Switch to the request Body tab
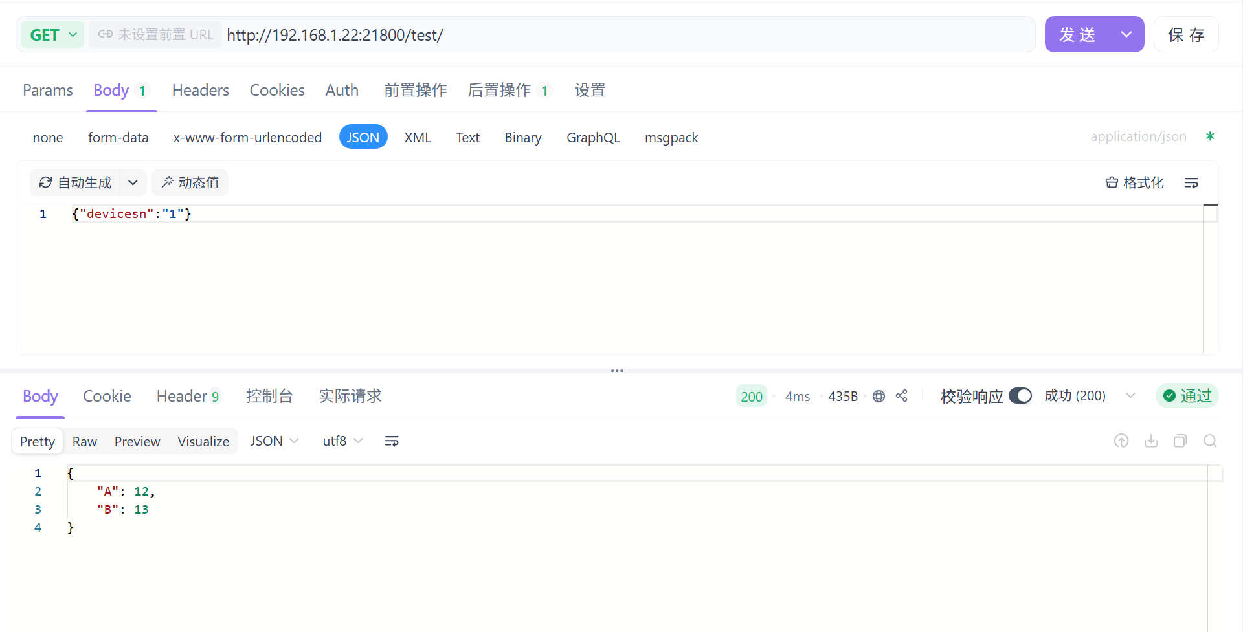Image resolution: width=1243 pixels, height=632 pixels. click(x=121, y=90)
